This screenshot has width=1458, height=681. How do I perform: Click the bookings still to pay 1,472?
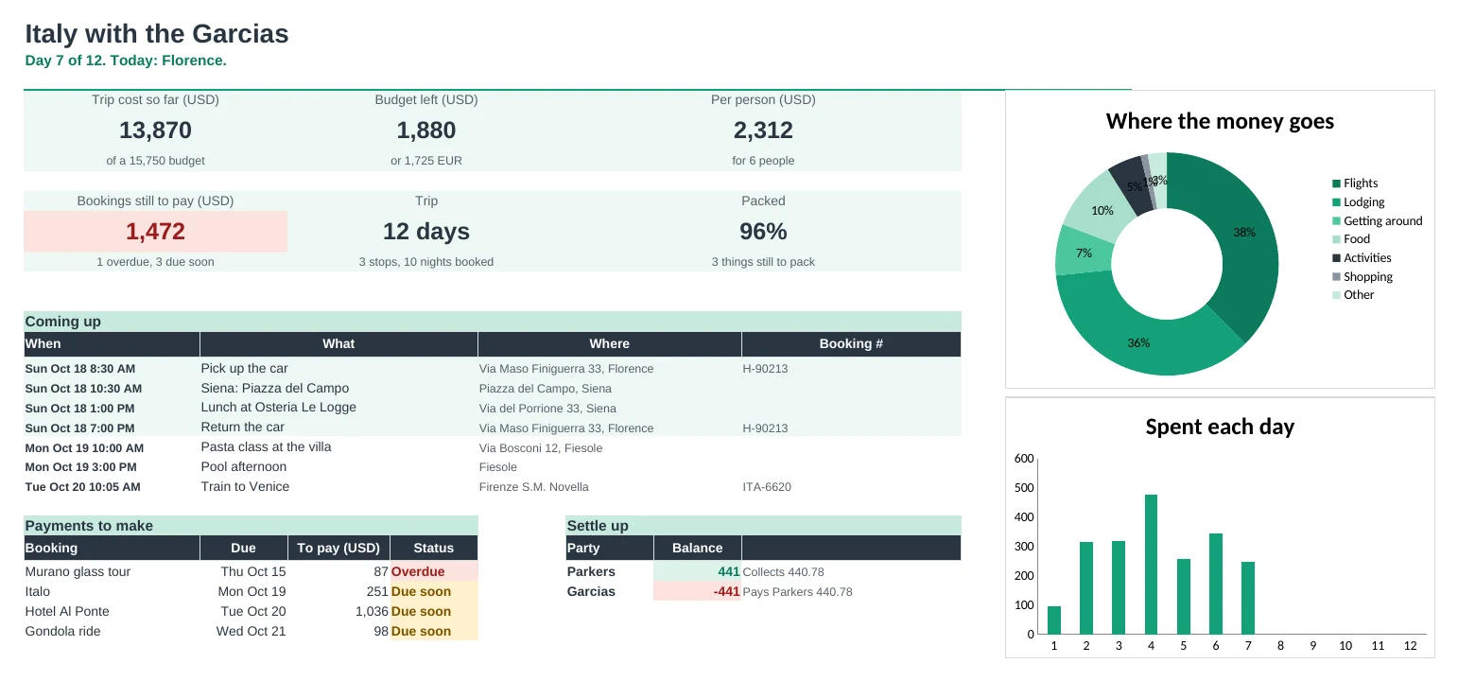155,232
